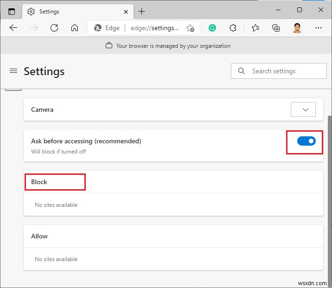332x288 pixels.
Task: Open the Grammarly extension icon
Action: click(x=212, y=28)
